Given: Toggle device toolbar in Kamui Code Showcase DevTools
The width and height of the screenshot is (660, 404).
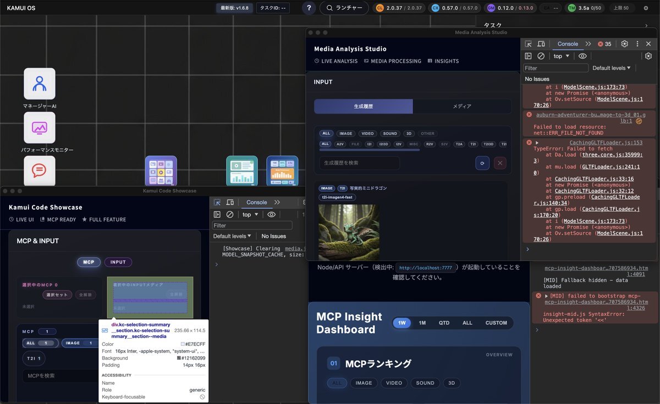Looking at the screenshot, I should tap(230, 203).
